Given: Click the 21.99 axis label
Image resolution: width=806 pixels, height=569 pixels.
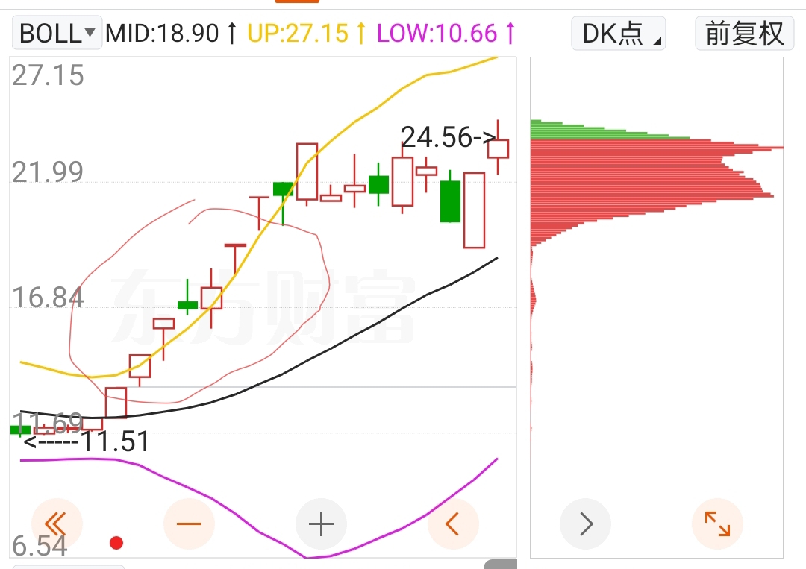Looking at the screenshot, I should tap(47, 172).
